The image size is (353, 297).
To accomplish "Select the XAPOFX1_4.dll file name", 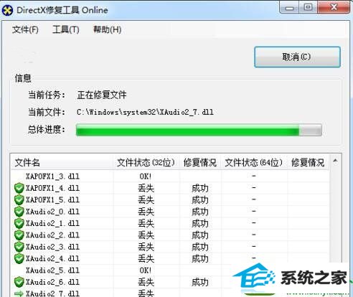I will pos(52,188).
